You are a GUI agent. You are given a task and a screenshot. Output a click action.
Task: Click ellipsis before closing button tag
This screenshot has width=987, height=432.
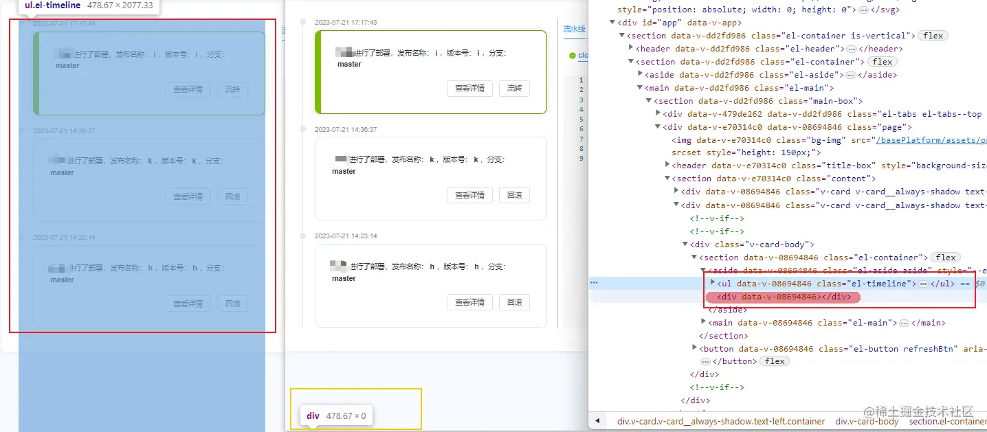coord(706,361)
